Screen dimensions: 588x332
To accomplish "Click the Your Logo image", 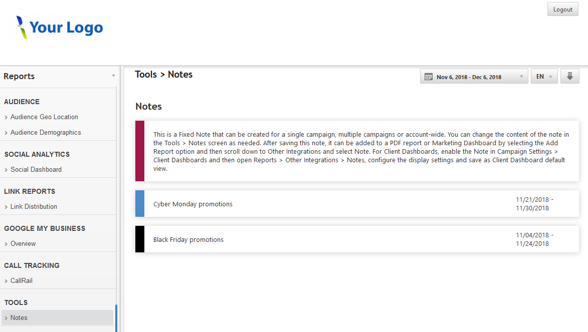I will [x=60, y=28].
